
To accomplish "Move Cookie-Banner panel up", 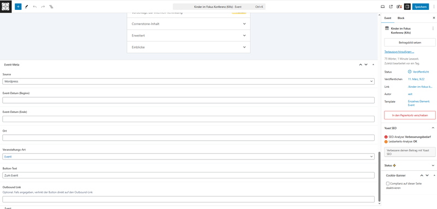I will (x=422, y=175).
